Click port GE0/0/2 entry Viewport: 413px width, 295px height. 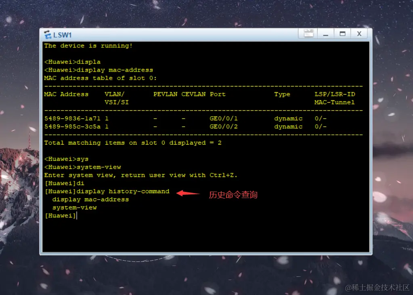click(x=224, y=126)
